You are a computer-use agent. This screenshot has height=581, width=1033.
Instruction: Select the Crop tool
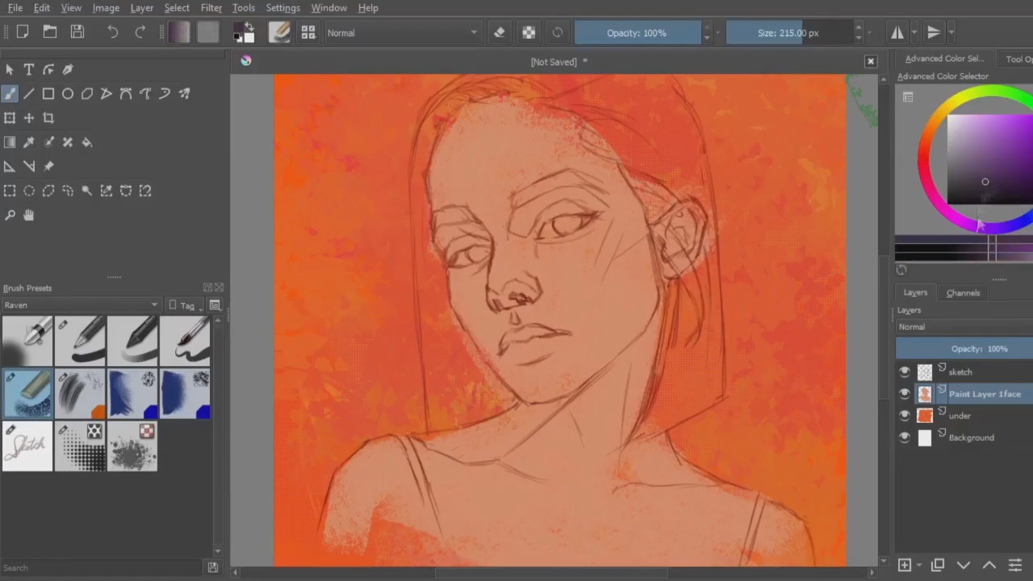point(48,118)
